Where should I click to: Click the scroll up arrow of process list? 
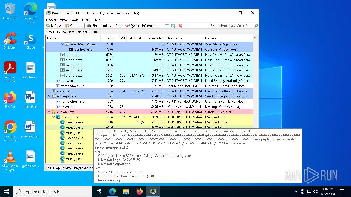[x=255, y=38]
